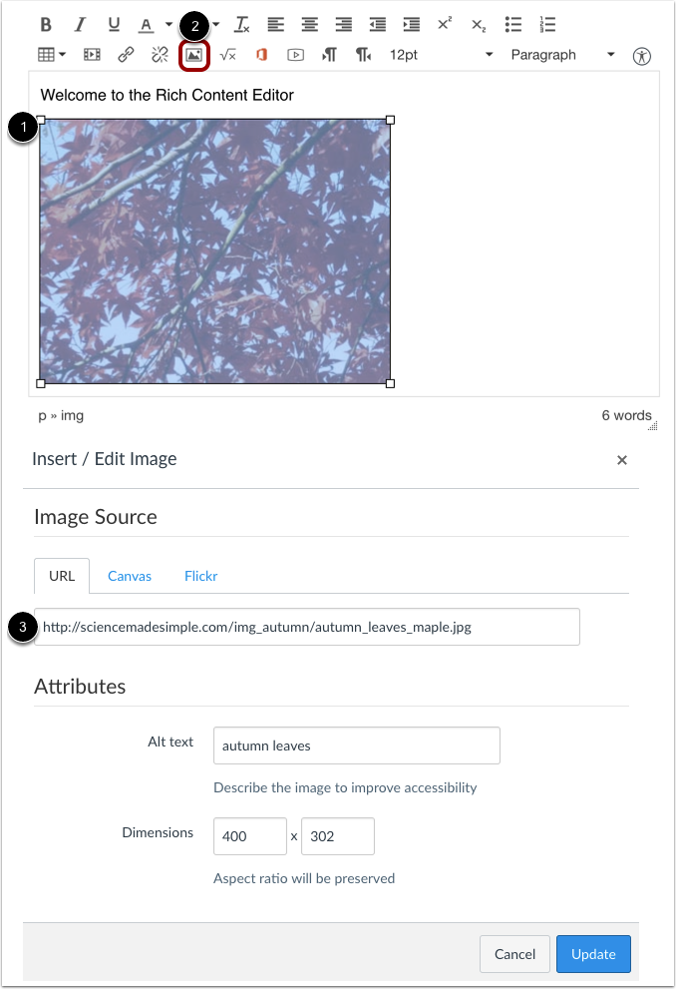The width and height of the screenshot is (676, 989).
Task: Expand the Paragraph format dropdown
Action: 562,55
